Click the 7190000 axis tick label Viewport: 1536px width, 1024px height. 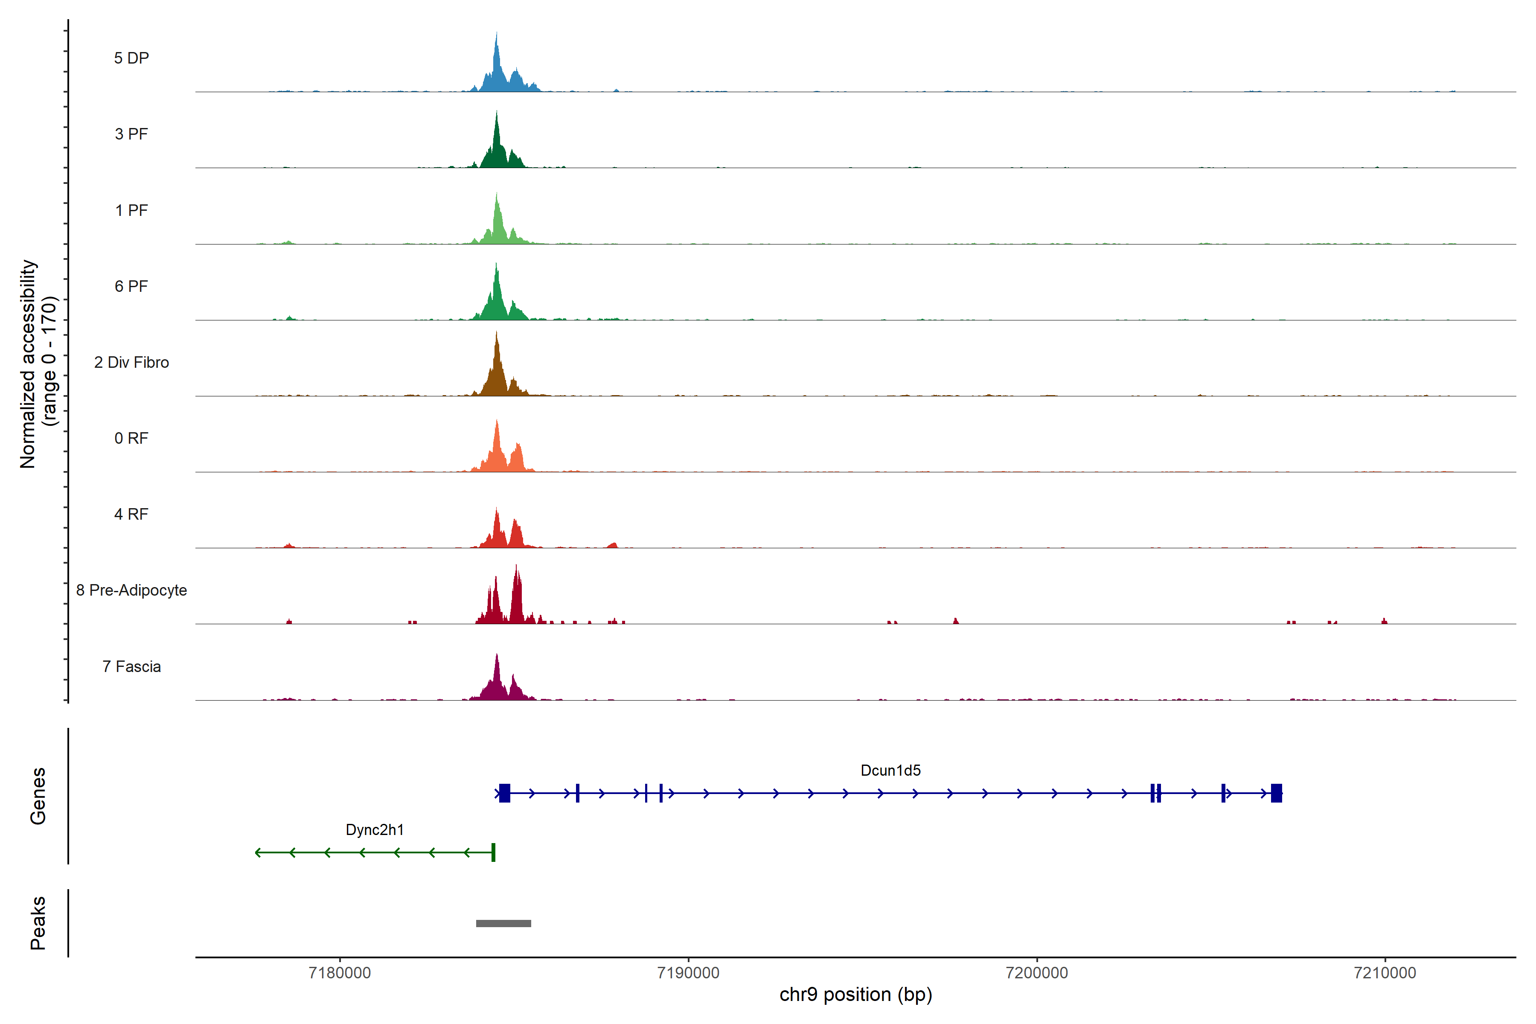(x=688, y=973)
